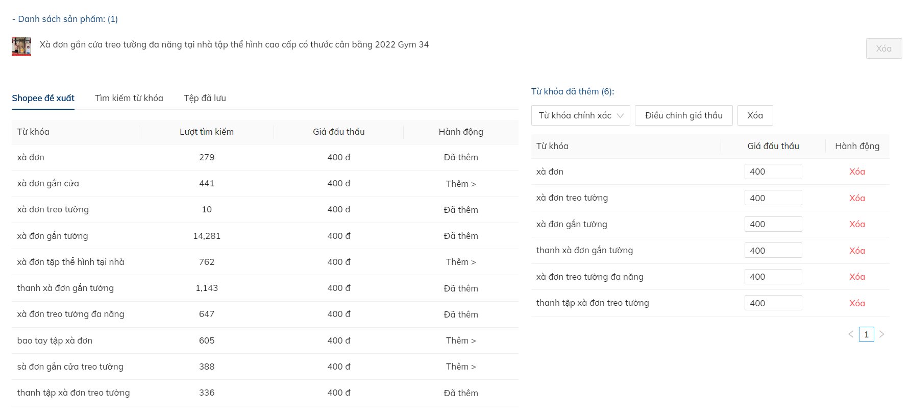Delete added keyword xà đơn
Image resolution: width=911 pixels, height=415 pixels.
coord(857,172)
